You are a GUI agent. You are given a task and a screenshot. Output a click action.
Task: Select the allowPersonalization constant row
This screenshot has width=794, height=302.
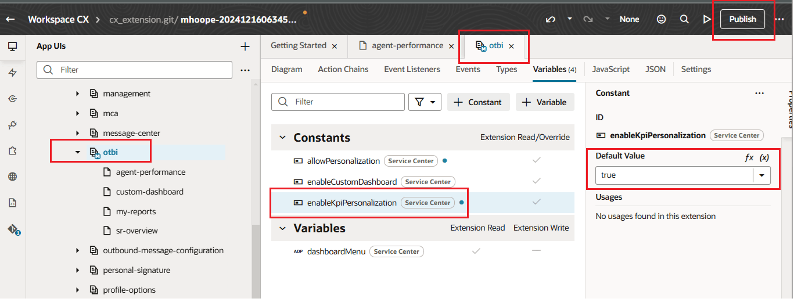423,161
